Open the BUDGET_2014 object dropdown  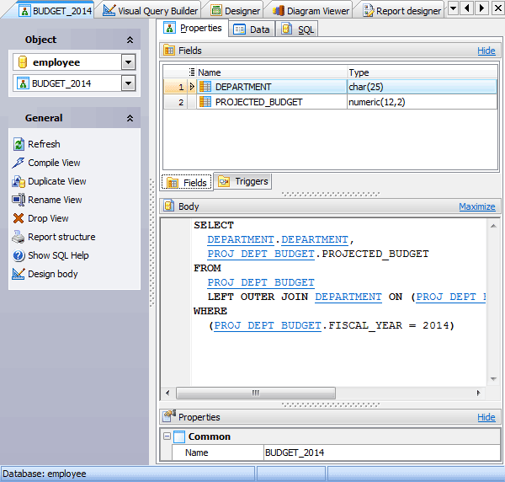tap(128, 83)
